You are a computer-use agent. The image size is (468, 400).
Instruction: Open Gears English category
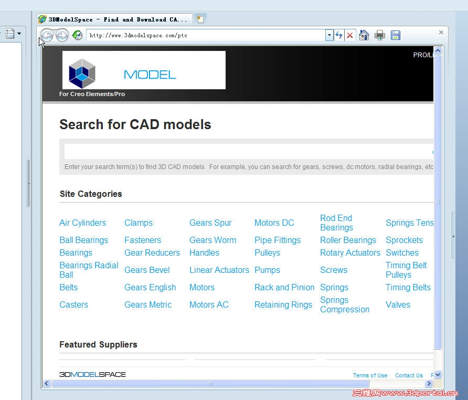click(150, 287)
